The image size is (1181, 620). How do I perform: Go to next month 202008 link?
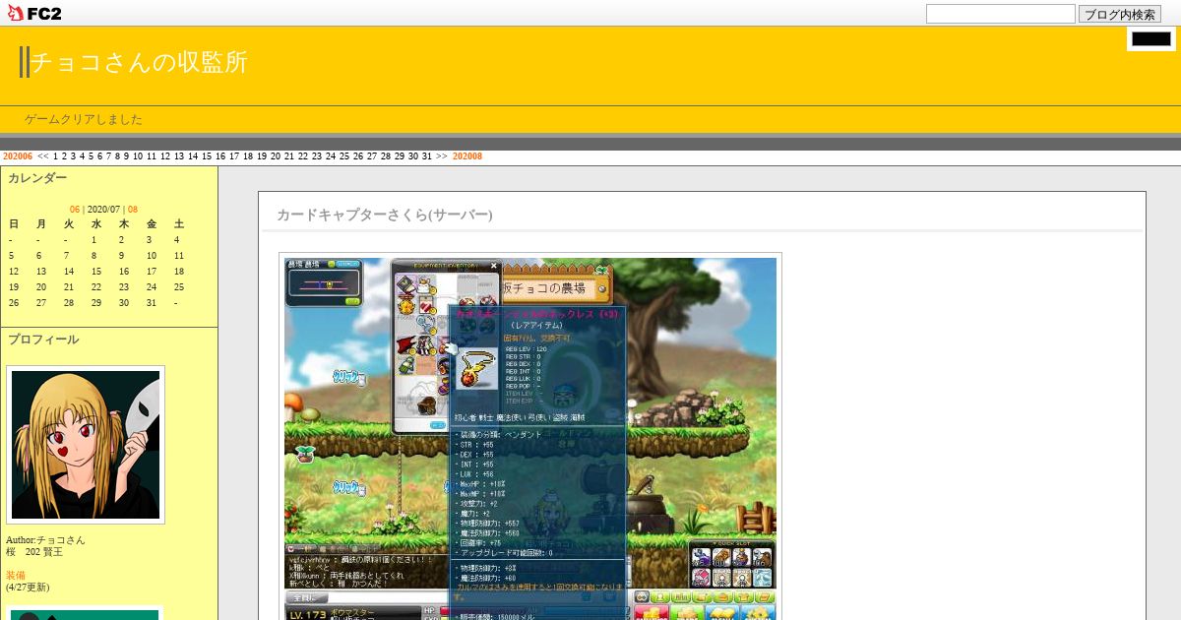point(467,156)
